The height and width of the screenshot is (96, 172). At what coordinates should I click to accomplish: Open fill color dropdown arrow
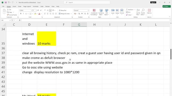[x=37, y=14]
